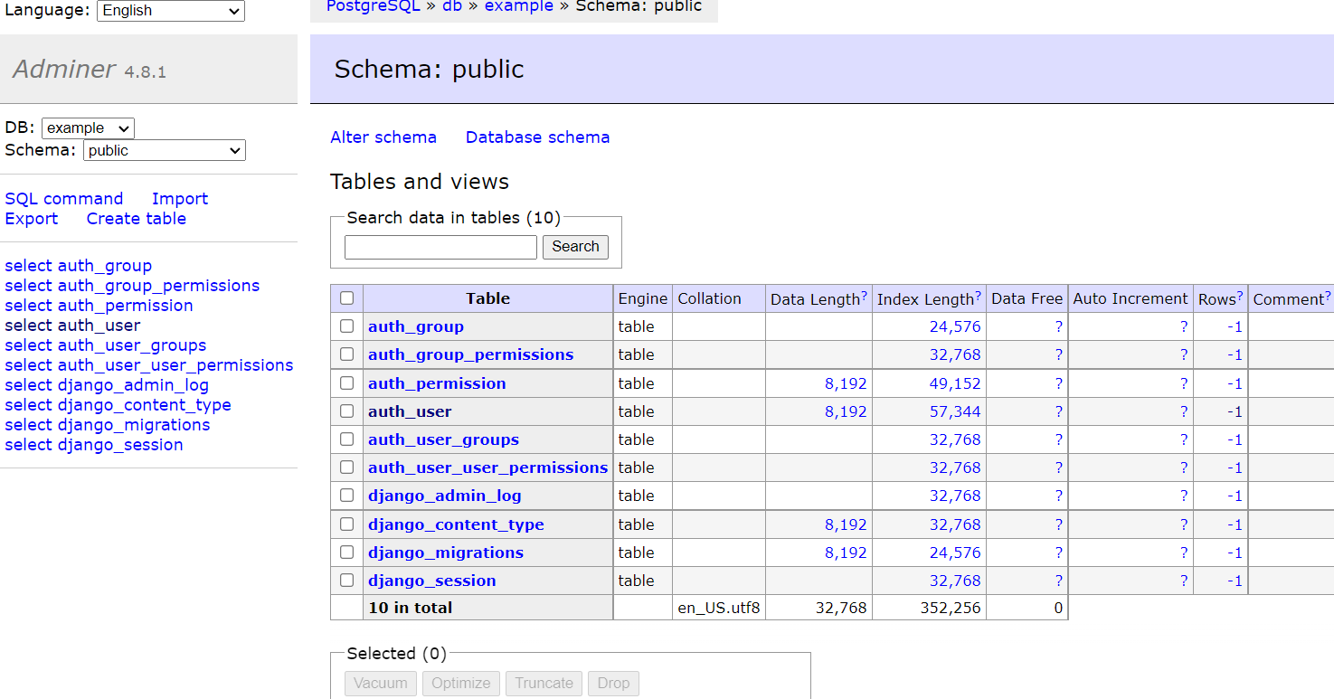This screenshot has height=699, width=1334.
Task: Click the Truncate button
Action: click(x=544, y=684)
